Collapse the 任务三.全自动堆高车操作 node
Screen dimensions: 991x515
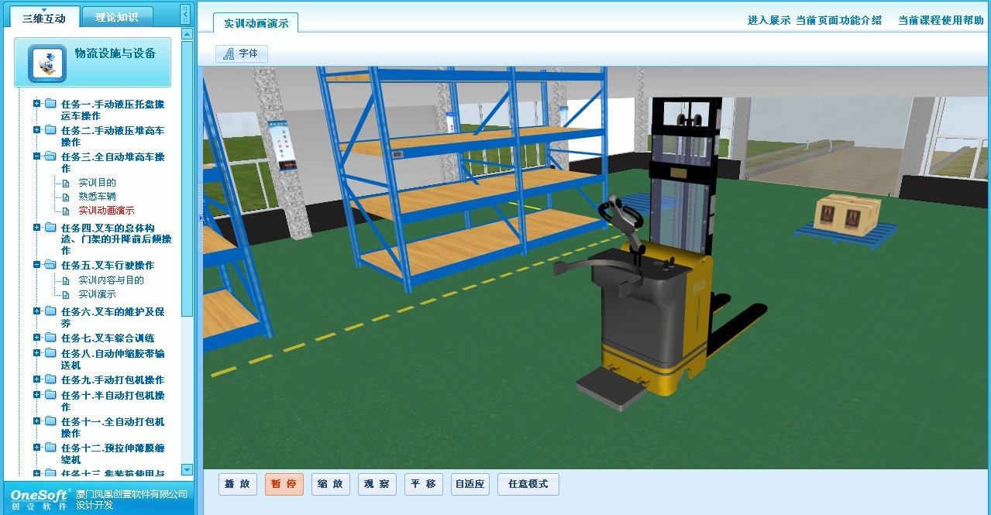36,156
